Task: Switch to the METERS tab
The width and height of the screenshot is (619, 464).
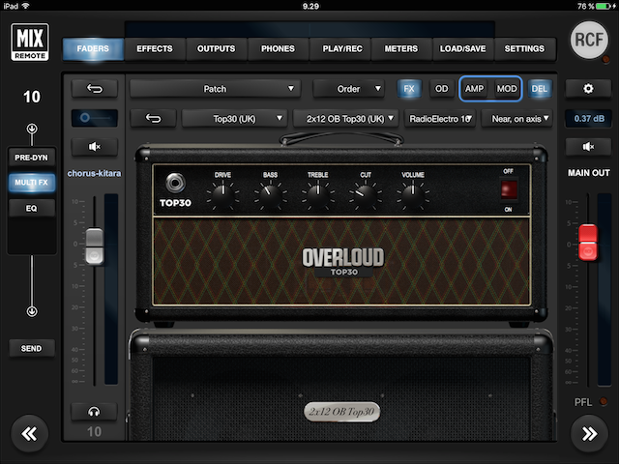Action: click(401, 49)
